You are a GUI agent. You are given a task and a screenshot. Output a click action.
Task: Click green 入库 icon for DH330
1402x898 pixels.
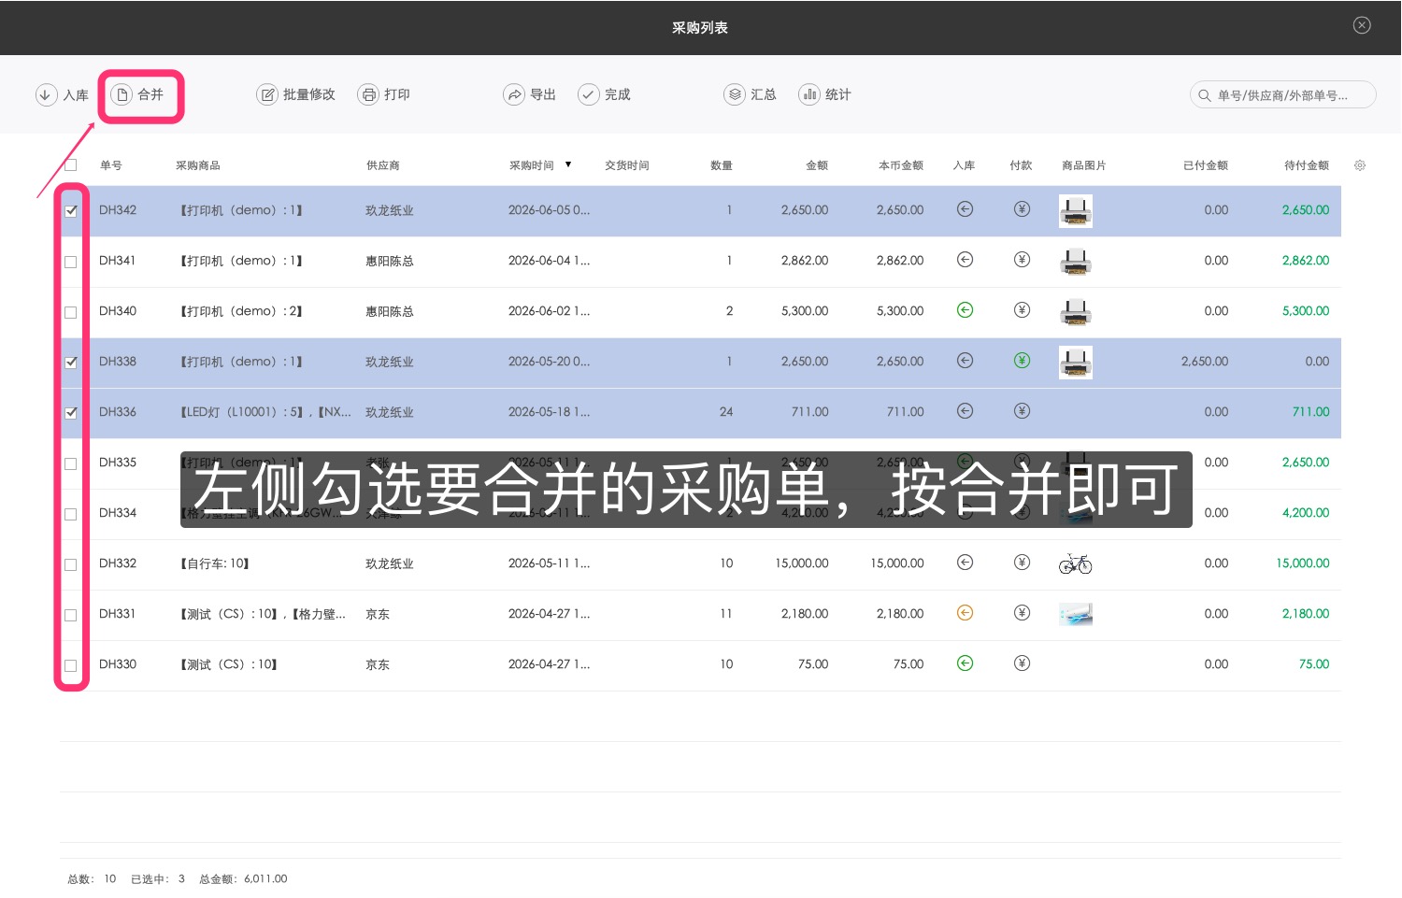(966, 663)
